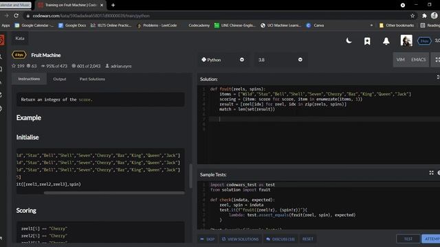This screenshot has width=440, height=247.
Task: Open IELTS Online Practice bookmark
Action: (x=111, y=25)
